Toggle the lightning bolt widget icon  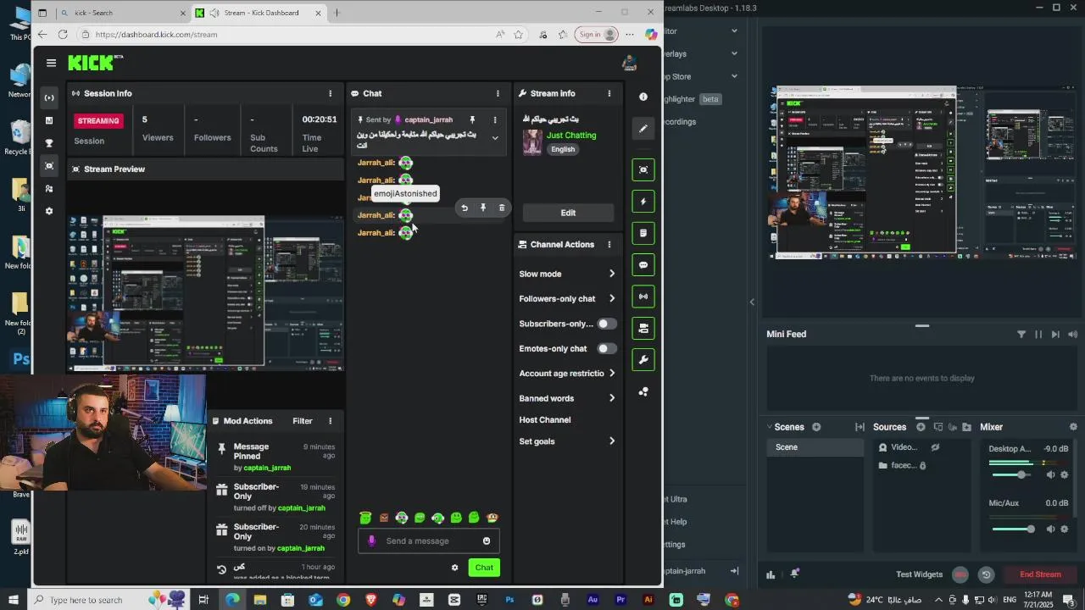tap(643, 202)
